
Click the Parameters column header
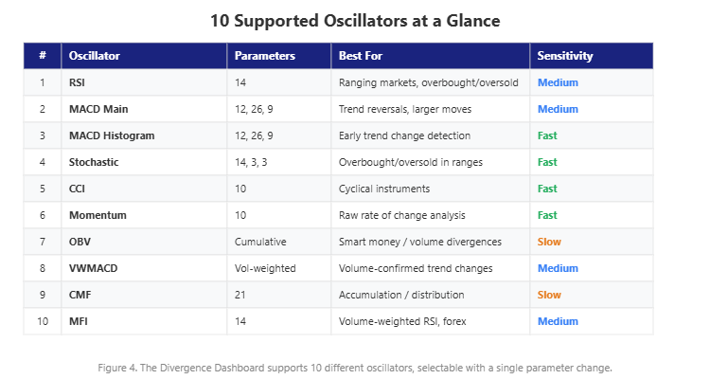[264, 56]
